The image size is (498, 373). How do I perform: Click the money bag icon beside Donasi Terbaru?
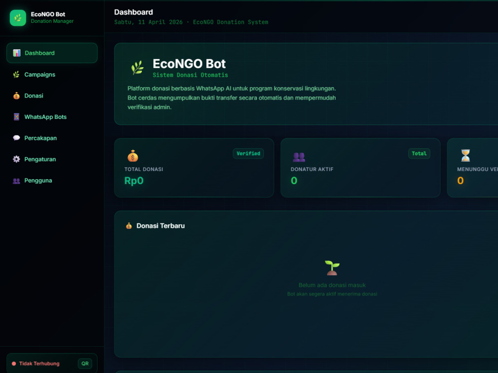coord(128,226)
